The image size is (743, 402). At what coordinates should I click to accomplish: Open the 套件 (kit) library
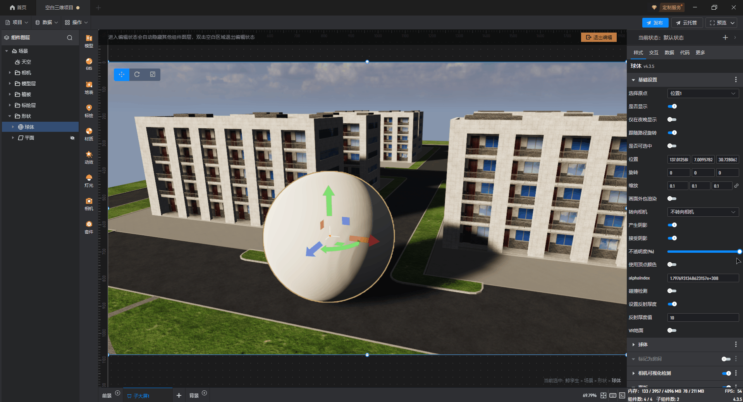point(89,227)
